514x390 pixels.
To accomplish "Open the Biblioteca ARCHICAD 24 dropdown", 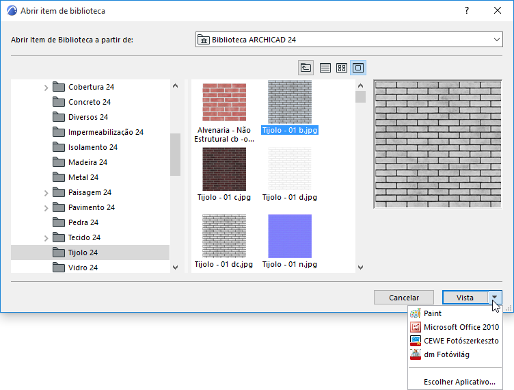I will pos(349,40).
